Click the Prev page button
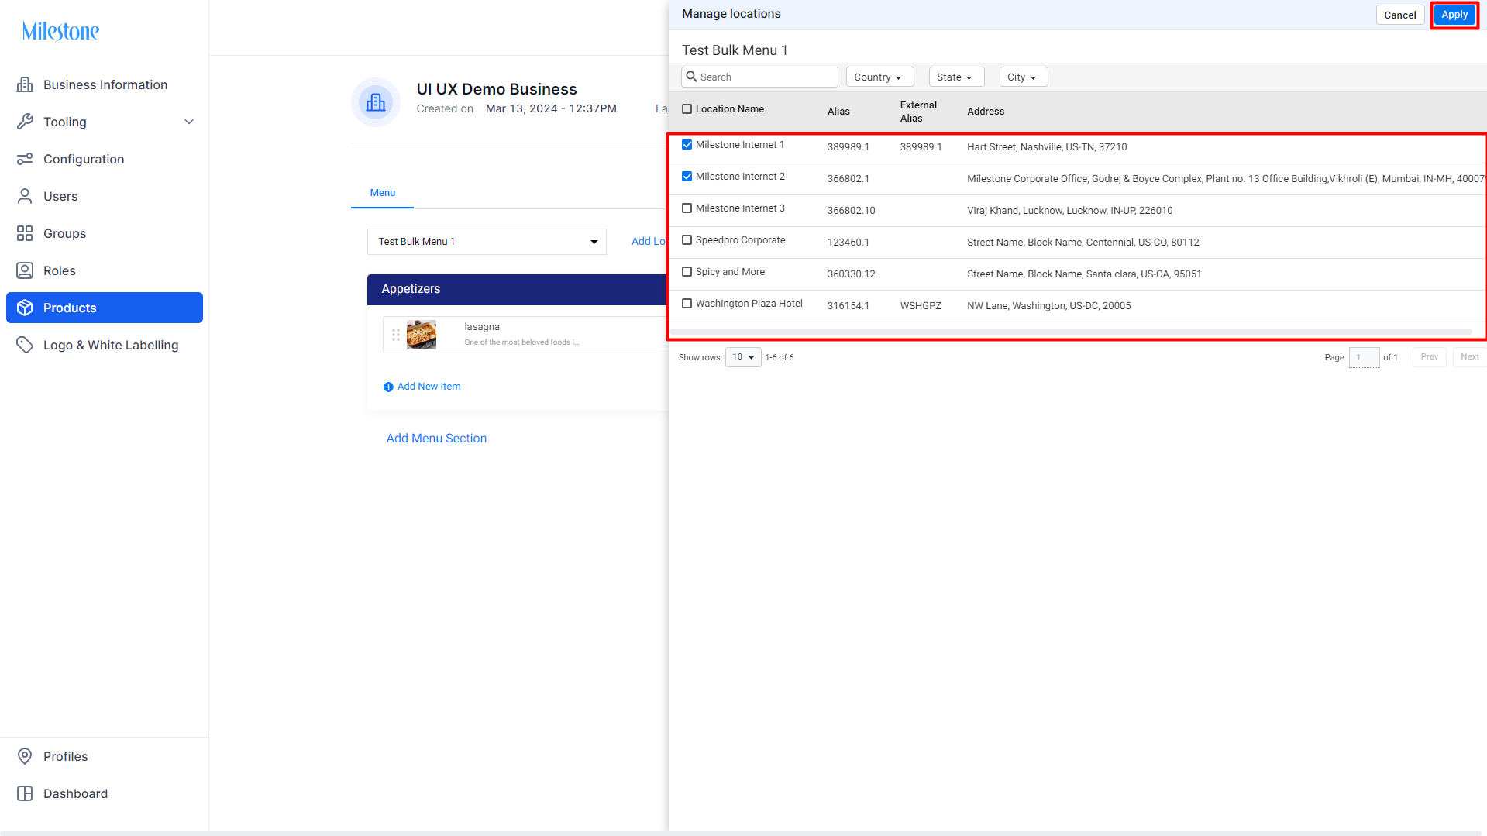 (x=1429, y=357)
